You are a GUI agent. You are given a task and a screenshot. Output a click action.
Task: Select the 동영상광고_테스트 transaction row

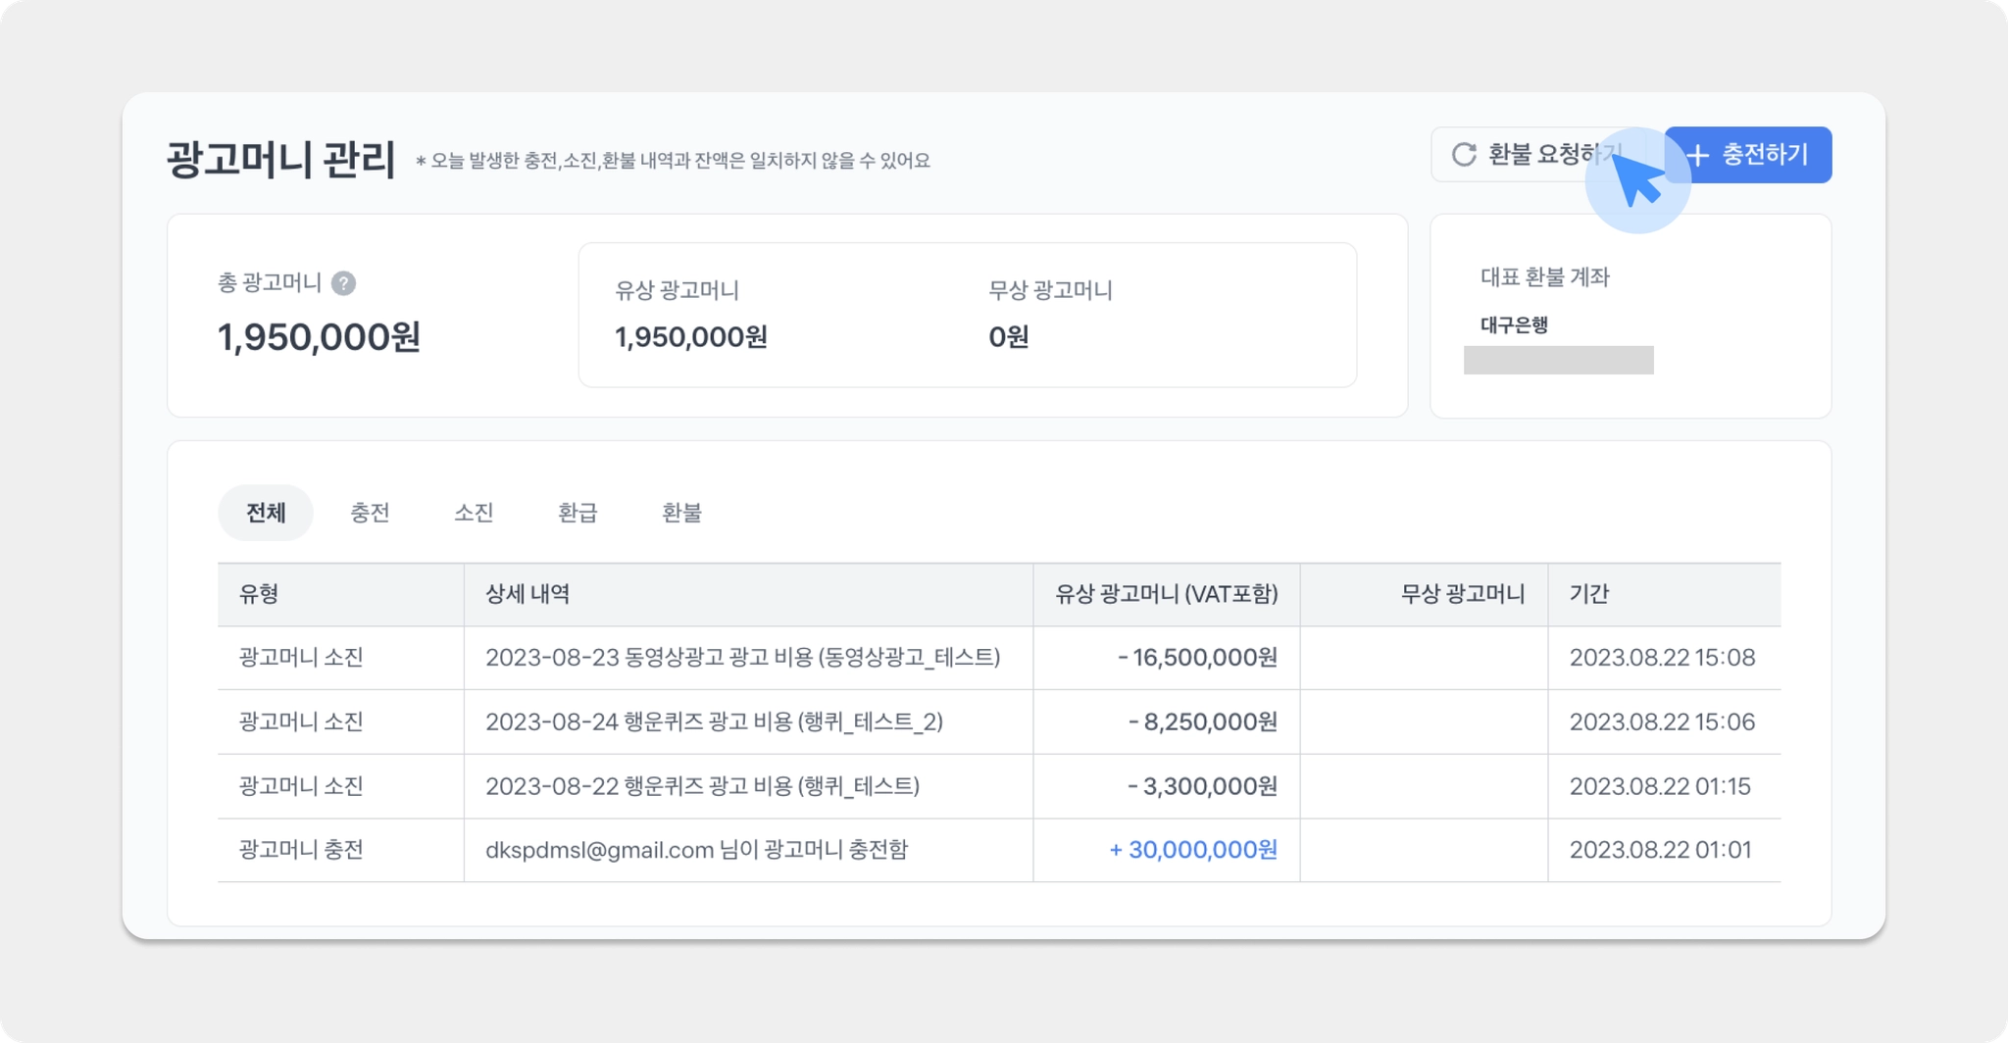click(742, 658)
